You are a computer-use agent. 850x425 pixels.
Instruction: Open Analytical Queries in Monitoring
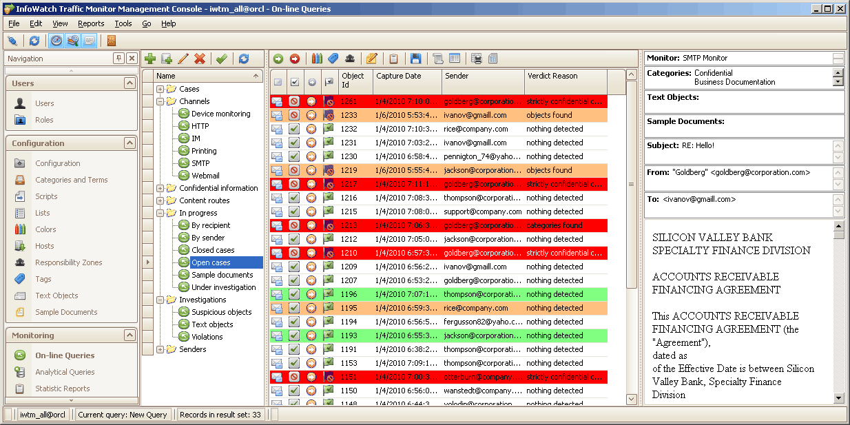[x=65, y=372]
